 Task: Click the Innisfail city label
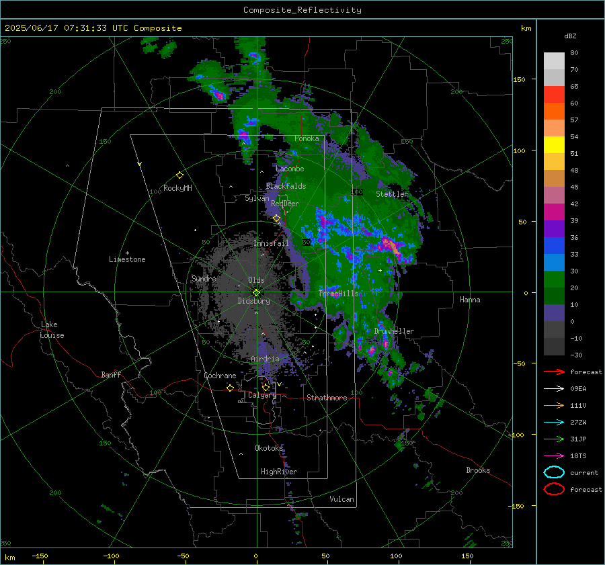(x=271, y=243)
